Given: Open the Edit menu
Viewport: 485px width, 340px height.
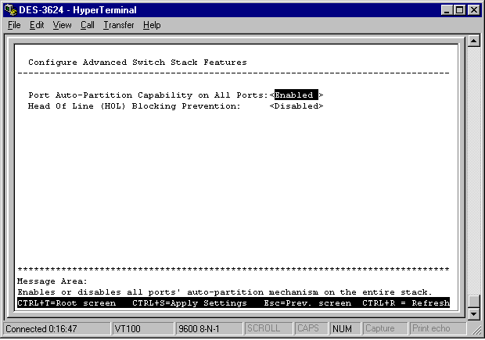Looking at the screenshot, I should 37,25.
